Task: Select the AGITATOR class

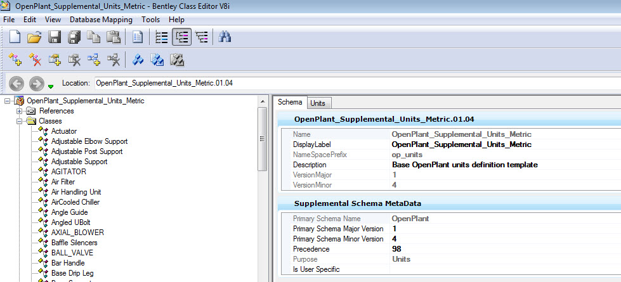Action: tap(69, 172)
